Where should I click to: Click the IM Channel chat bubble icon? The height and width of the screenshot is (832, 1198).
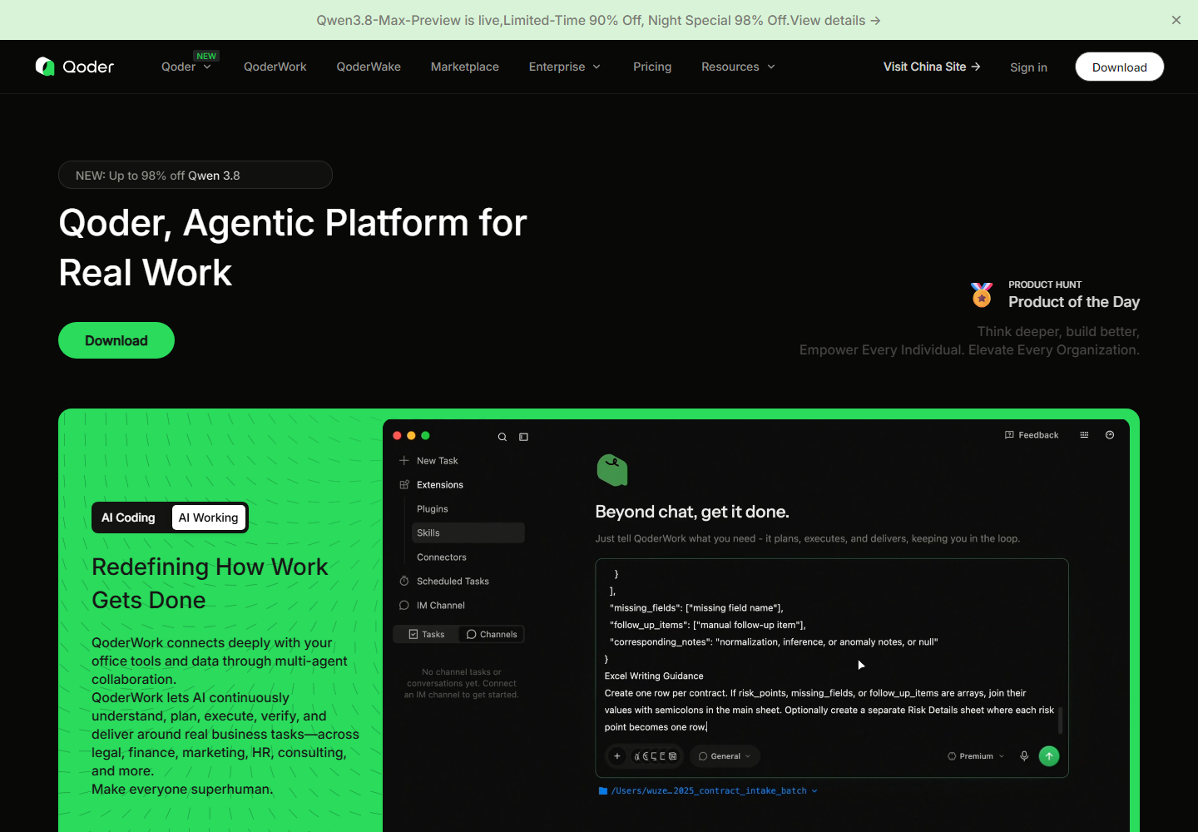pos(404,605)
